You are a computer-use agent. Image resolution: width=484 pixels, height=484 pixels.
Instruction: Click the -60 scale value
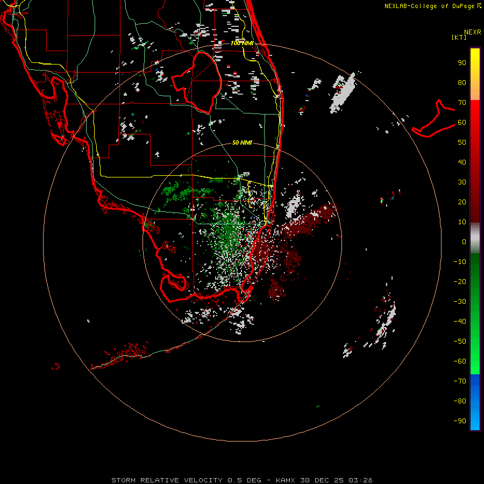(460, 361)
